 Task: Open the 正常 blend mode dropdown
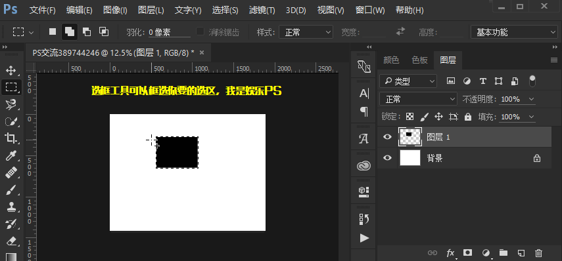pyautogui.click(x=418, y=99)
